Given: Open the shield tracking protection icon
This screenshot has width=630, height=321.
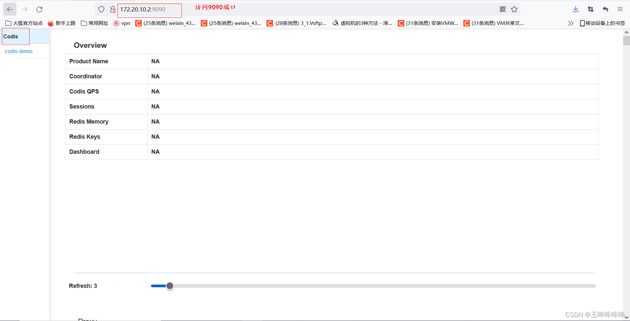Looking at the screenshot, I should (x=101, y=10).
